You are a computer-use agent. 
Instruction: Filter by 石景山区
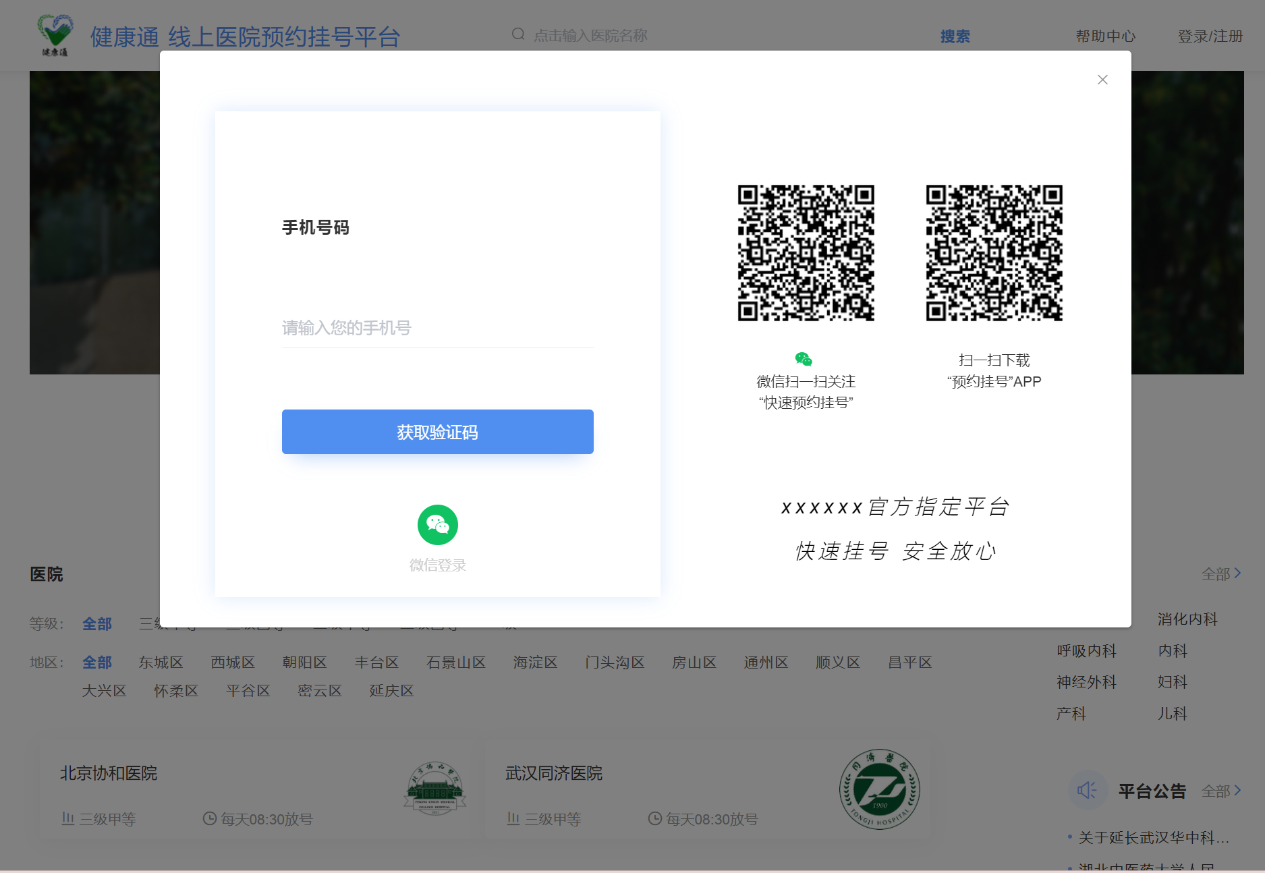(456, 663)
